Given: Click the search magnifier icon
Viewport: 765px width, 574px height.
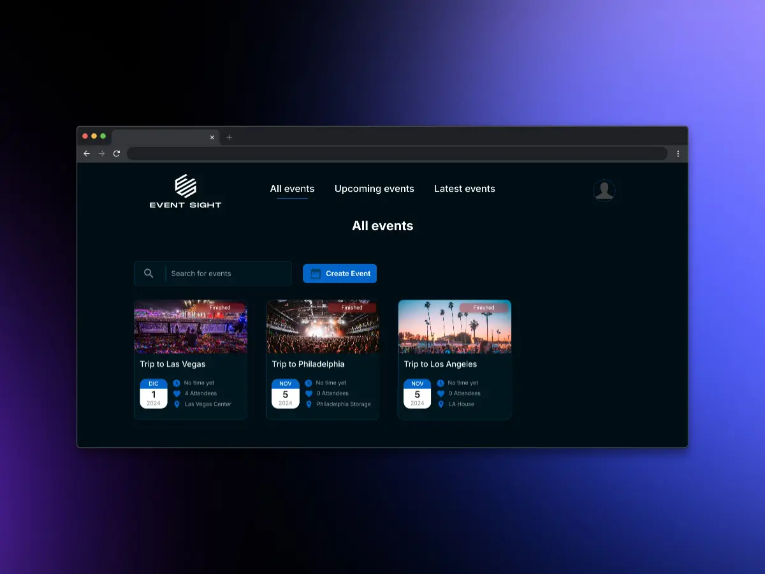Looking at the screenshot, I should tap(149, 274).
